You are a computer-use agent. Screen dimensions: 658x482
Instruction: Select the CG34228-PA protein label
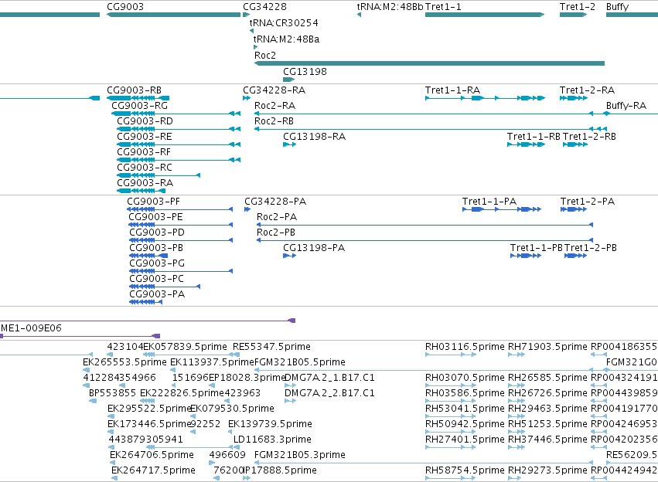(275, 202)
